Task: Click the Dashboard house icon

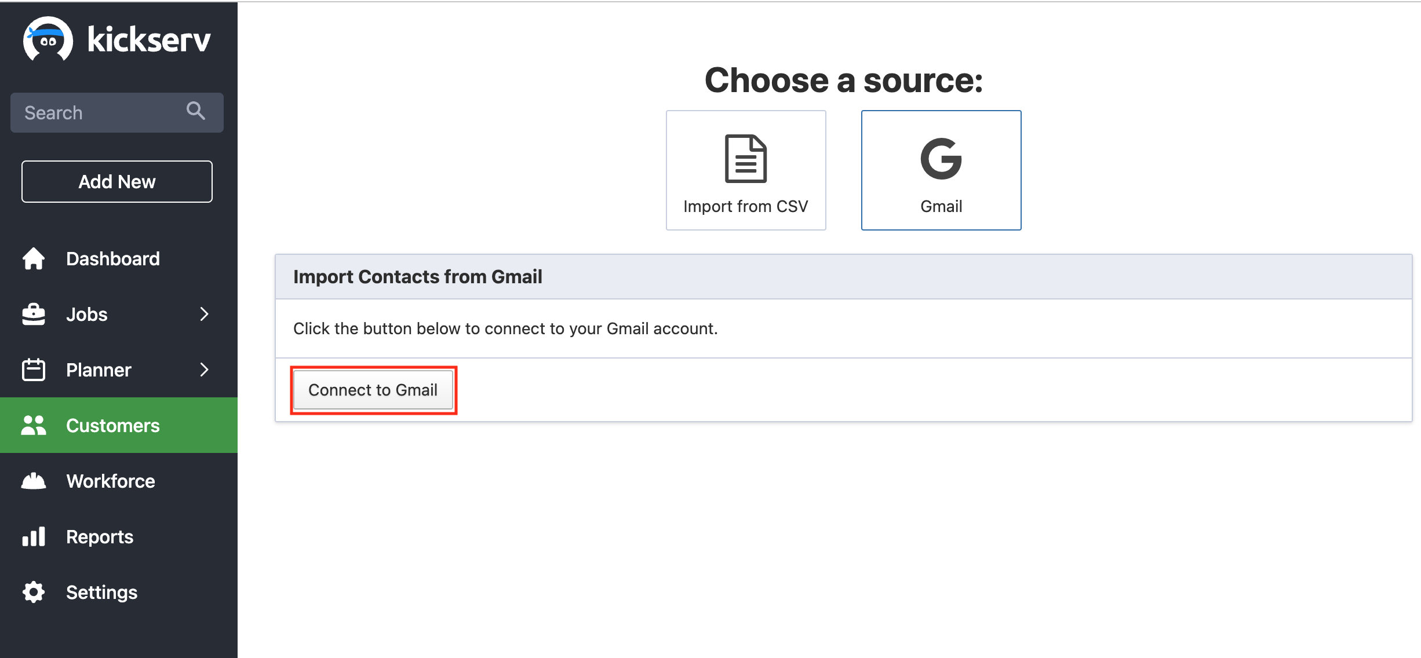Action: (34, 258)
